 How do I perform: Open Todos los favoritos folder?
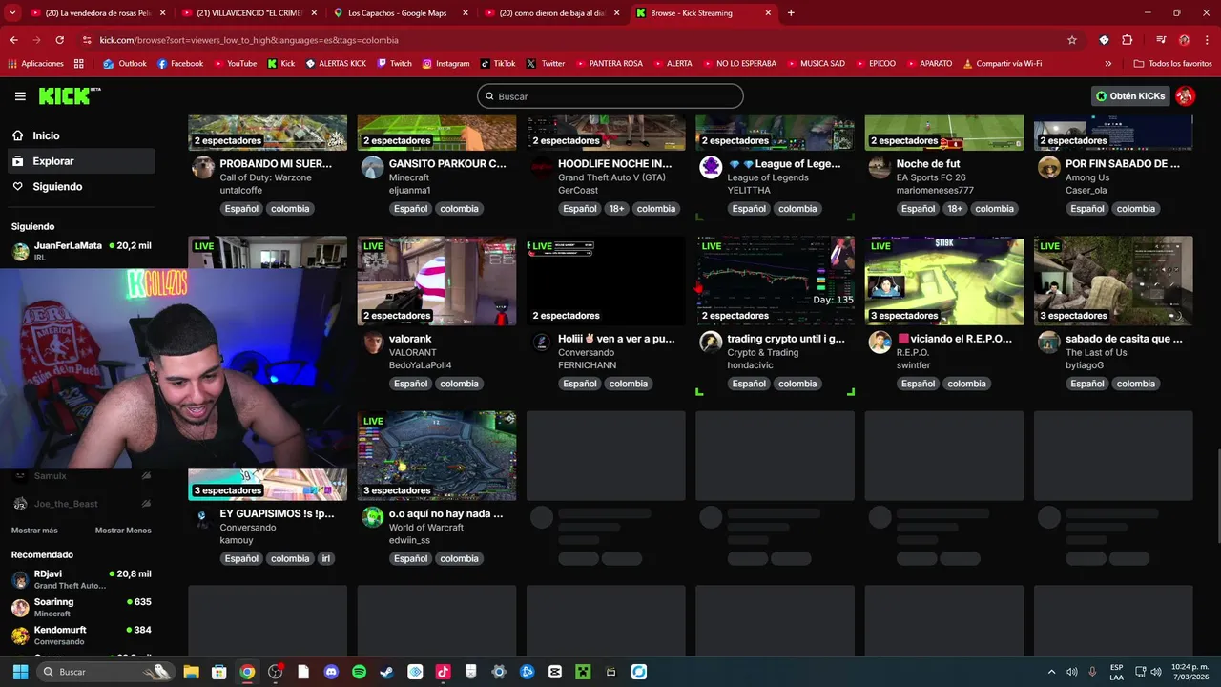[x=1173, y=64]
